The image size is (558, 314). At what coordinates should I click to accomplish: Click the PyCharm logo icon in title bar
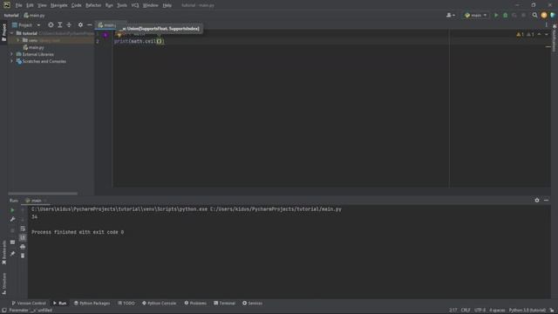click(x=7, y=5)
